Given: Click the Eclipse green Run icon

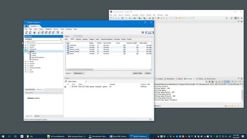Looking at the screenshot, I should coord(135,18).
